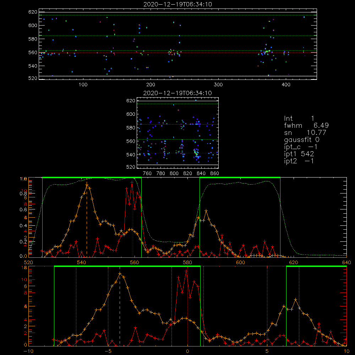The width and height of the screenshot is (355, 355).
Task: Select the 'fwhm 6.49' readout
Action: pyautogui.click(x=306, y=125)
